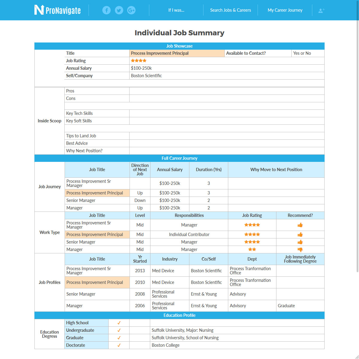Select Yes or No contact option

coord(302,53)
